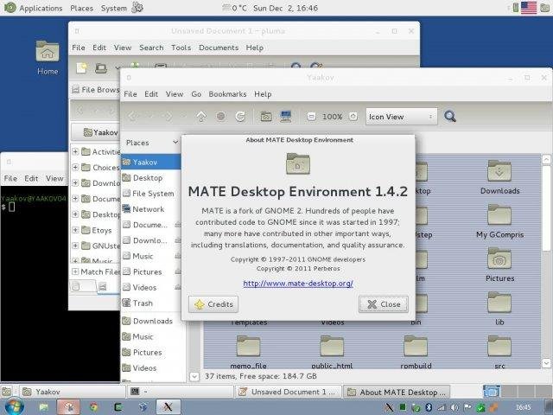Screen dimensions: 553x415
Task: Expand the GNUstep tree node in pluma
Action: 75,246
